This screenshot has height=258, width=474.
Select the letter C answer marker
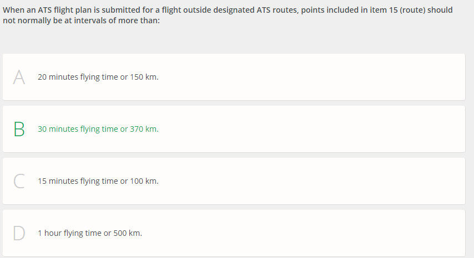[19, 181]
